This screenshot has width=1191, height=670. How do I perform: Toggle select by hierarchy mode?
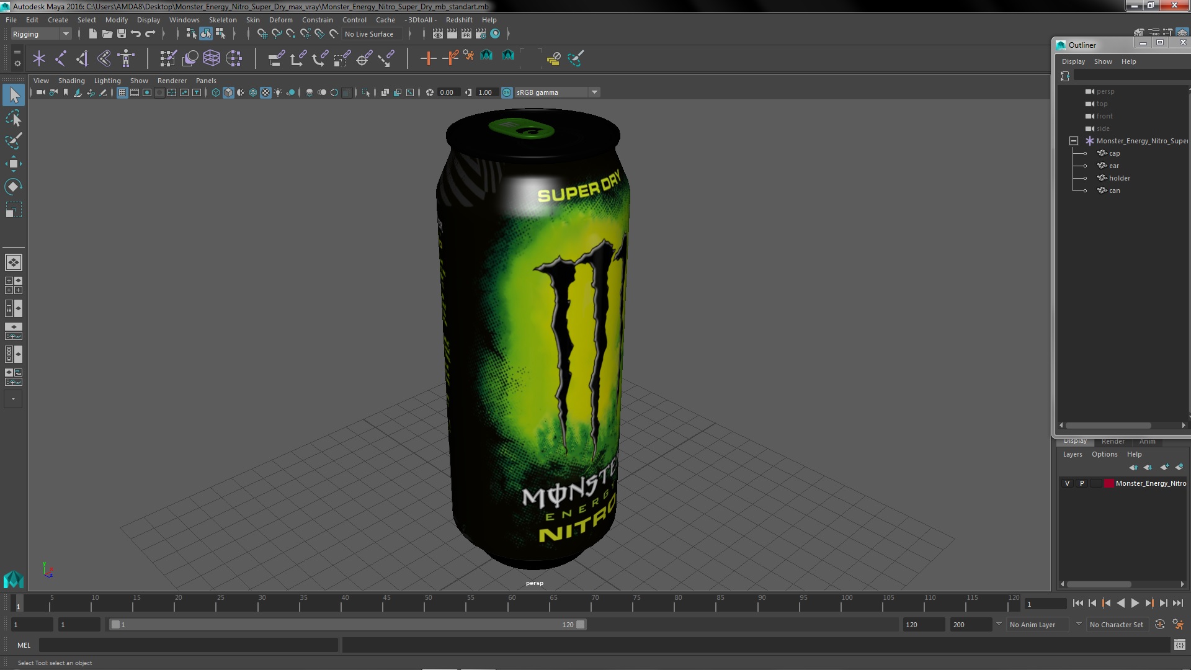191,33
